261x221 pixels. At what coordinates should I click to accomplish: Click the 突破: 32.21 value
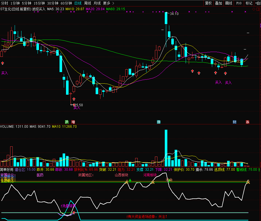click(x=108, y=170)
